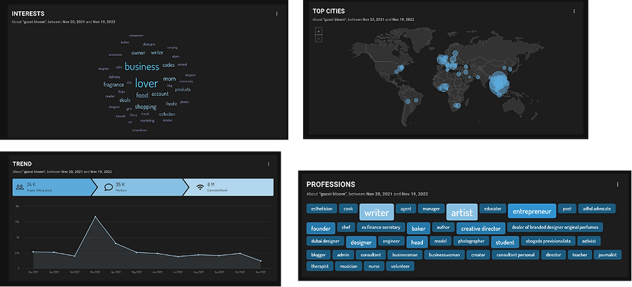
Task: Select the 'writer' profession tag
Action: pyautogui.click(x=377, y=212)
